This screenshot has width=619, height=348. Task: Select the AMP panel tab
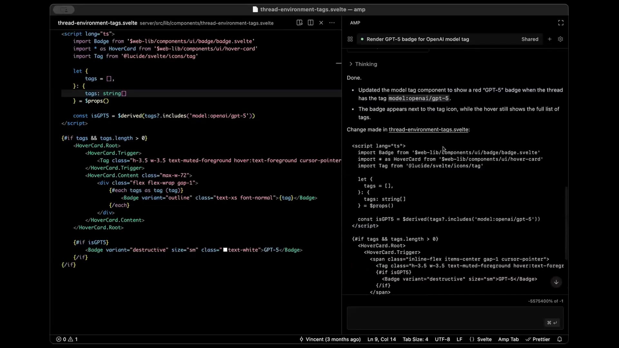coord(355,23)
